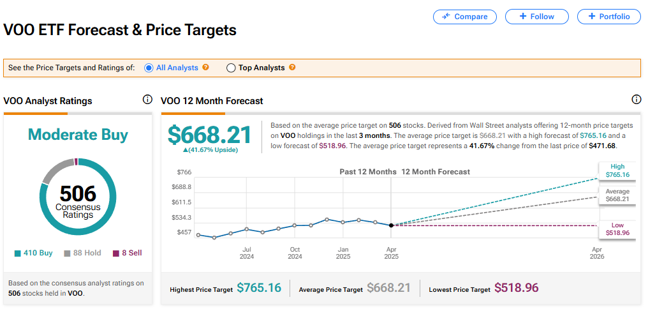
Task: Click the help icon next to All Analysts
Action: tap(205, 67)
